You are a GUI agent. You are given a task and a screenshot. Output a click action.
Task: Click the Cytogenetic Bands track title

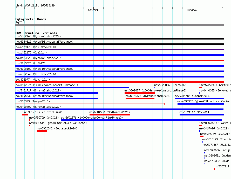click(31, 19)
